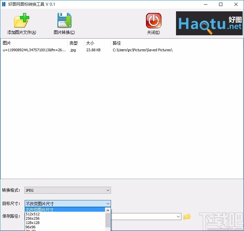The image size is (244, 231).
Task: Click the 23.88 KB size cell
Action: click(93, 50)
